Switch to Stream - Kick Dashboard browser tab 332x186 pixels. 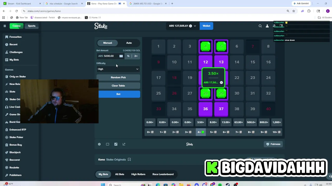tap(22, 4)
